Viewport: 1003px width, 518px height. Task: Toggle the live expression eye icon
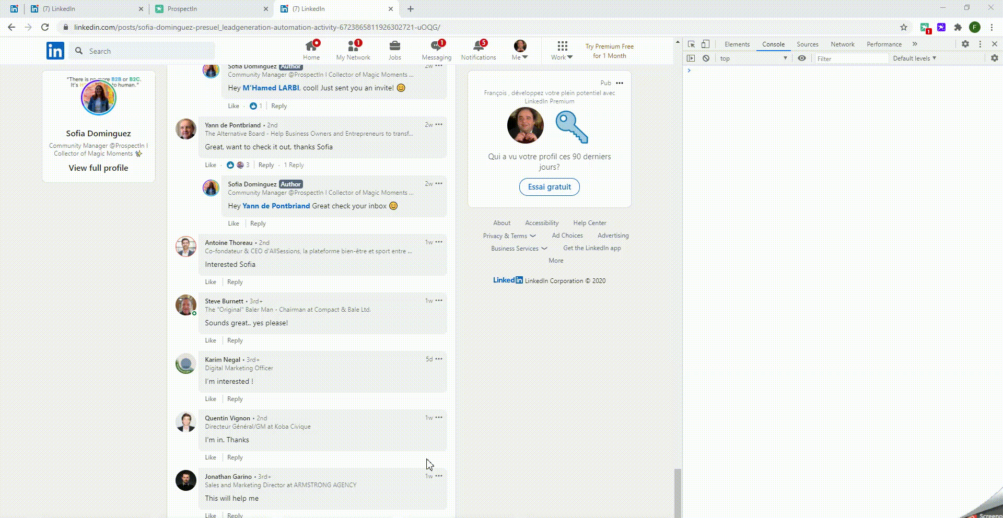coord(802,58)
